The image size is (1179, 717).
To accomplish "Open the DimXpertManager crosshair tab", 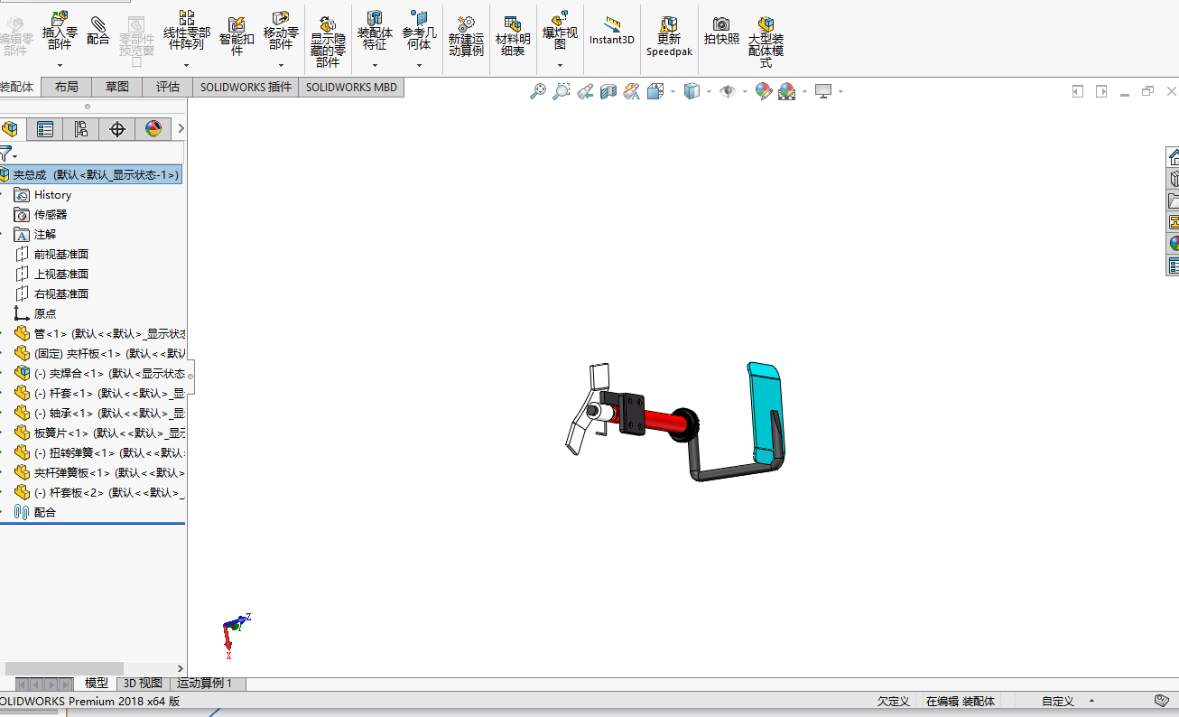I will point(117,129).
